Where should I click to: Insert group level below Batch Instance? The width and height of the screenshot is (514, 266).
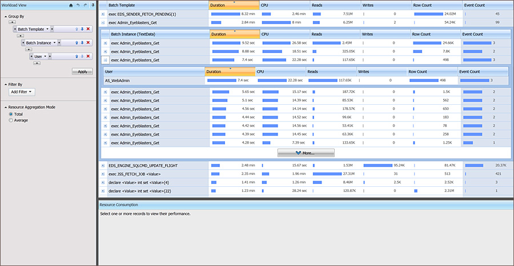(x=29, y=50)
